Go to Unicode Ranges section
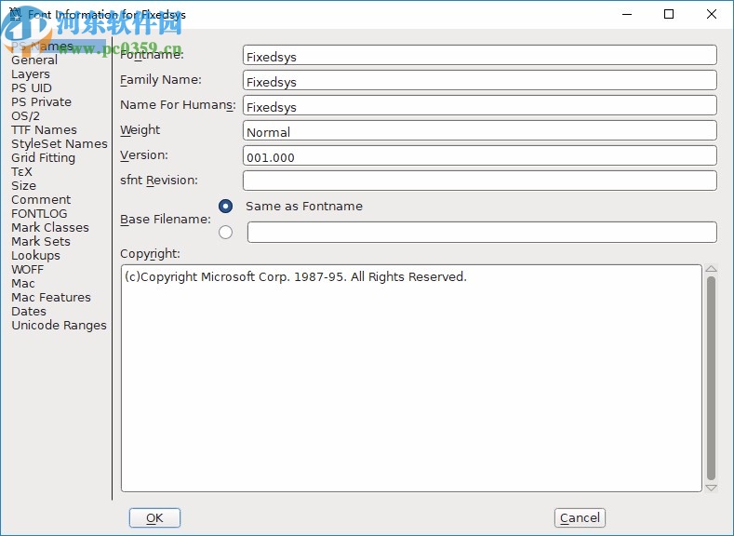 pyautogui.click(x=59, y=326)
